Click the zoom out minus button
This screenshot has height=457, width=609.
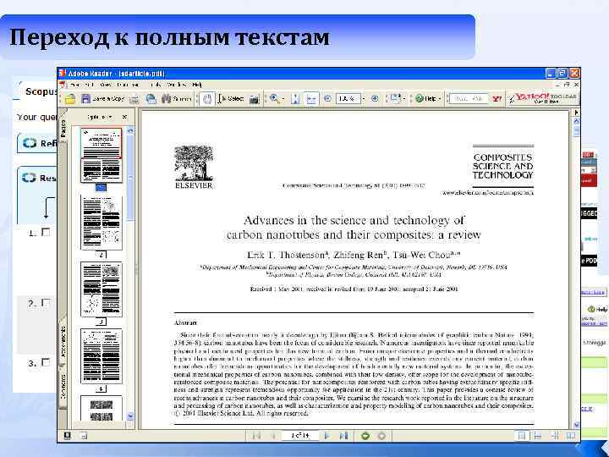pos(327,99)
